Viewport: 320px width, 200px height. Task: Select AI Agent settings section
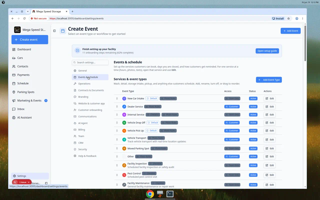coord(90,123)
